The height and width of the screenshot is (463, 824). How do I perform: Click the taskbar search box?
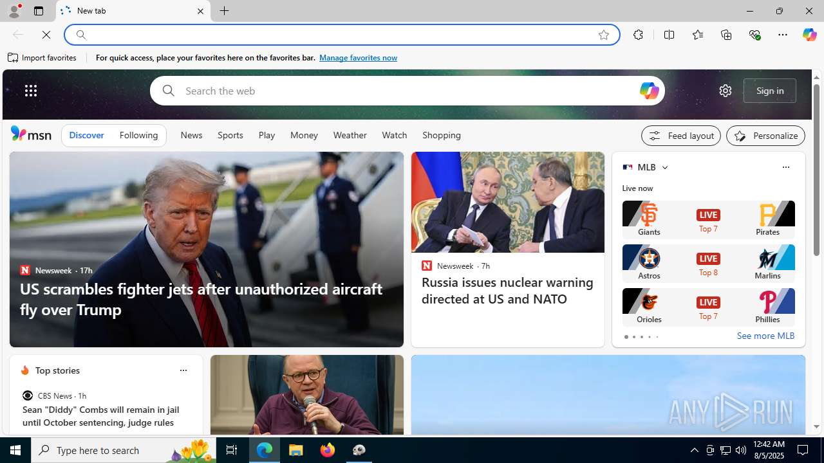pyautogui.click(x=124, y=450)
